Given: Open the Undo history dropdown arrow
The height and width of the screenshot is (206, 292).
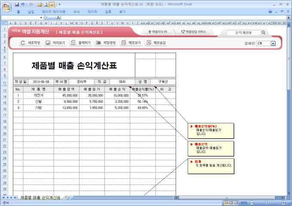Looking at the screenshot, I should tap(27, 4).
